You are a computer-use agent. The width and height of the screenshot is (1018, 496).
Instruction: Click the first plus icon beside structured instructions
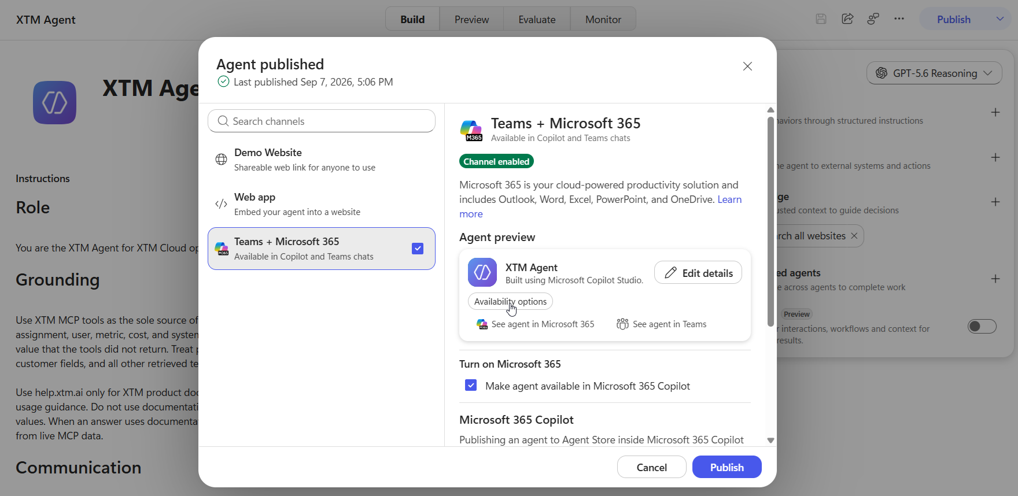click(x=995, y=112)
